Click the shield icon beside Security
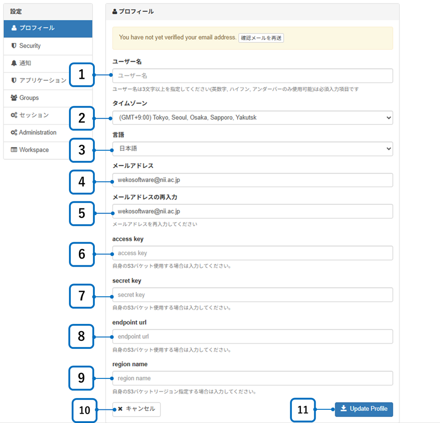The image size is (440, 423). click(x=14, y=46)
